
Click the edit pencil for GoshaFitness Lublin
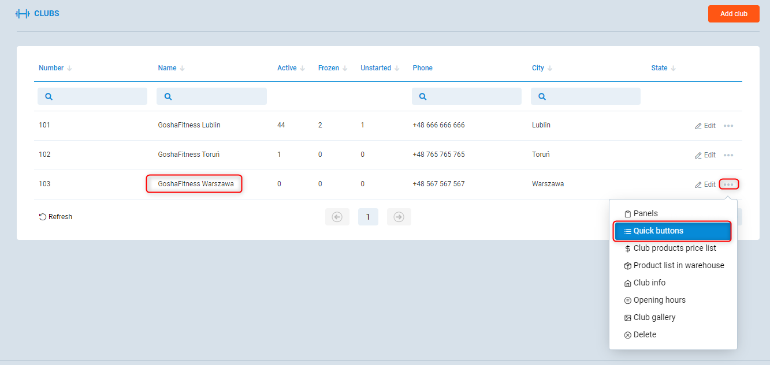pos(698,126)
